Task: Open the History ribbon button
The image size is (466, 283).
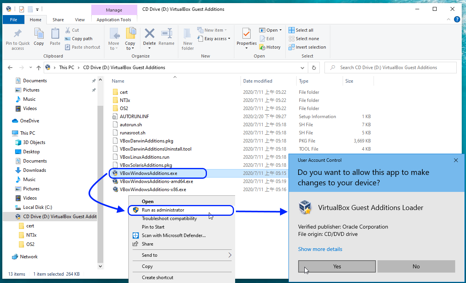Action: [270, 47]
